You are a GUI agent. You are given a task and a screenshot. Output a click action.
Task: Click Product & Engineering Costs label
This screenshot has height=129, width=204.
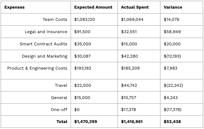click(37, 68)
